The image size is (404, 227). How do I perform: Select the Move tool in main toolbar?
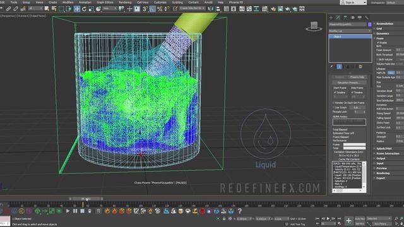(77, 9)
